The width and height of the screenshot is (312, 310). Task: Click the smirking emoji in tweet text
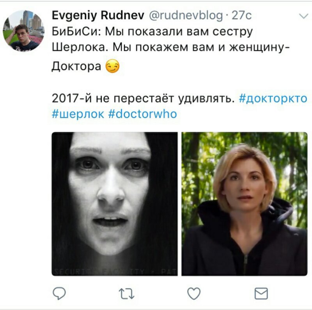(x=112, y=66)
